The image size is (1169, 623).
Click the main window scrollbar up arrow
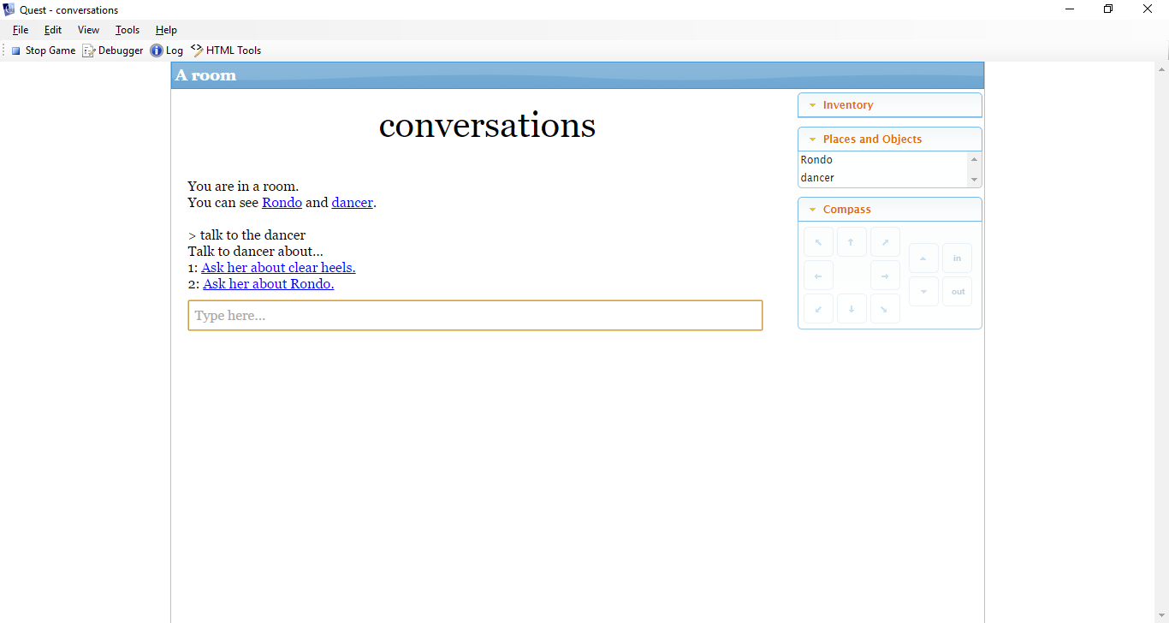click(x=1162, y=69)
